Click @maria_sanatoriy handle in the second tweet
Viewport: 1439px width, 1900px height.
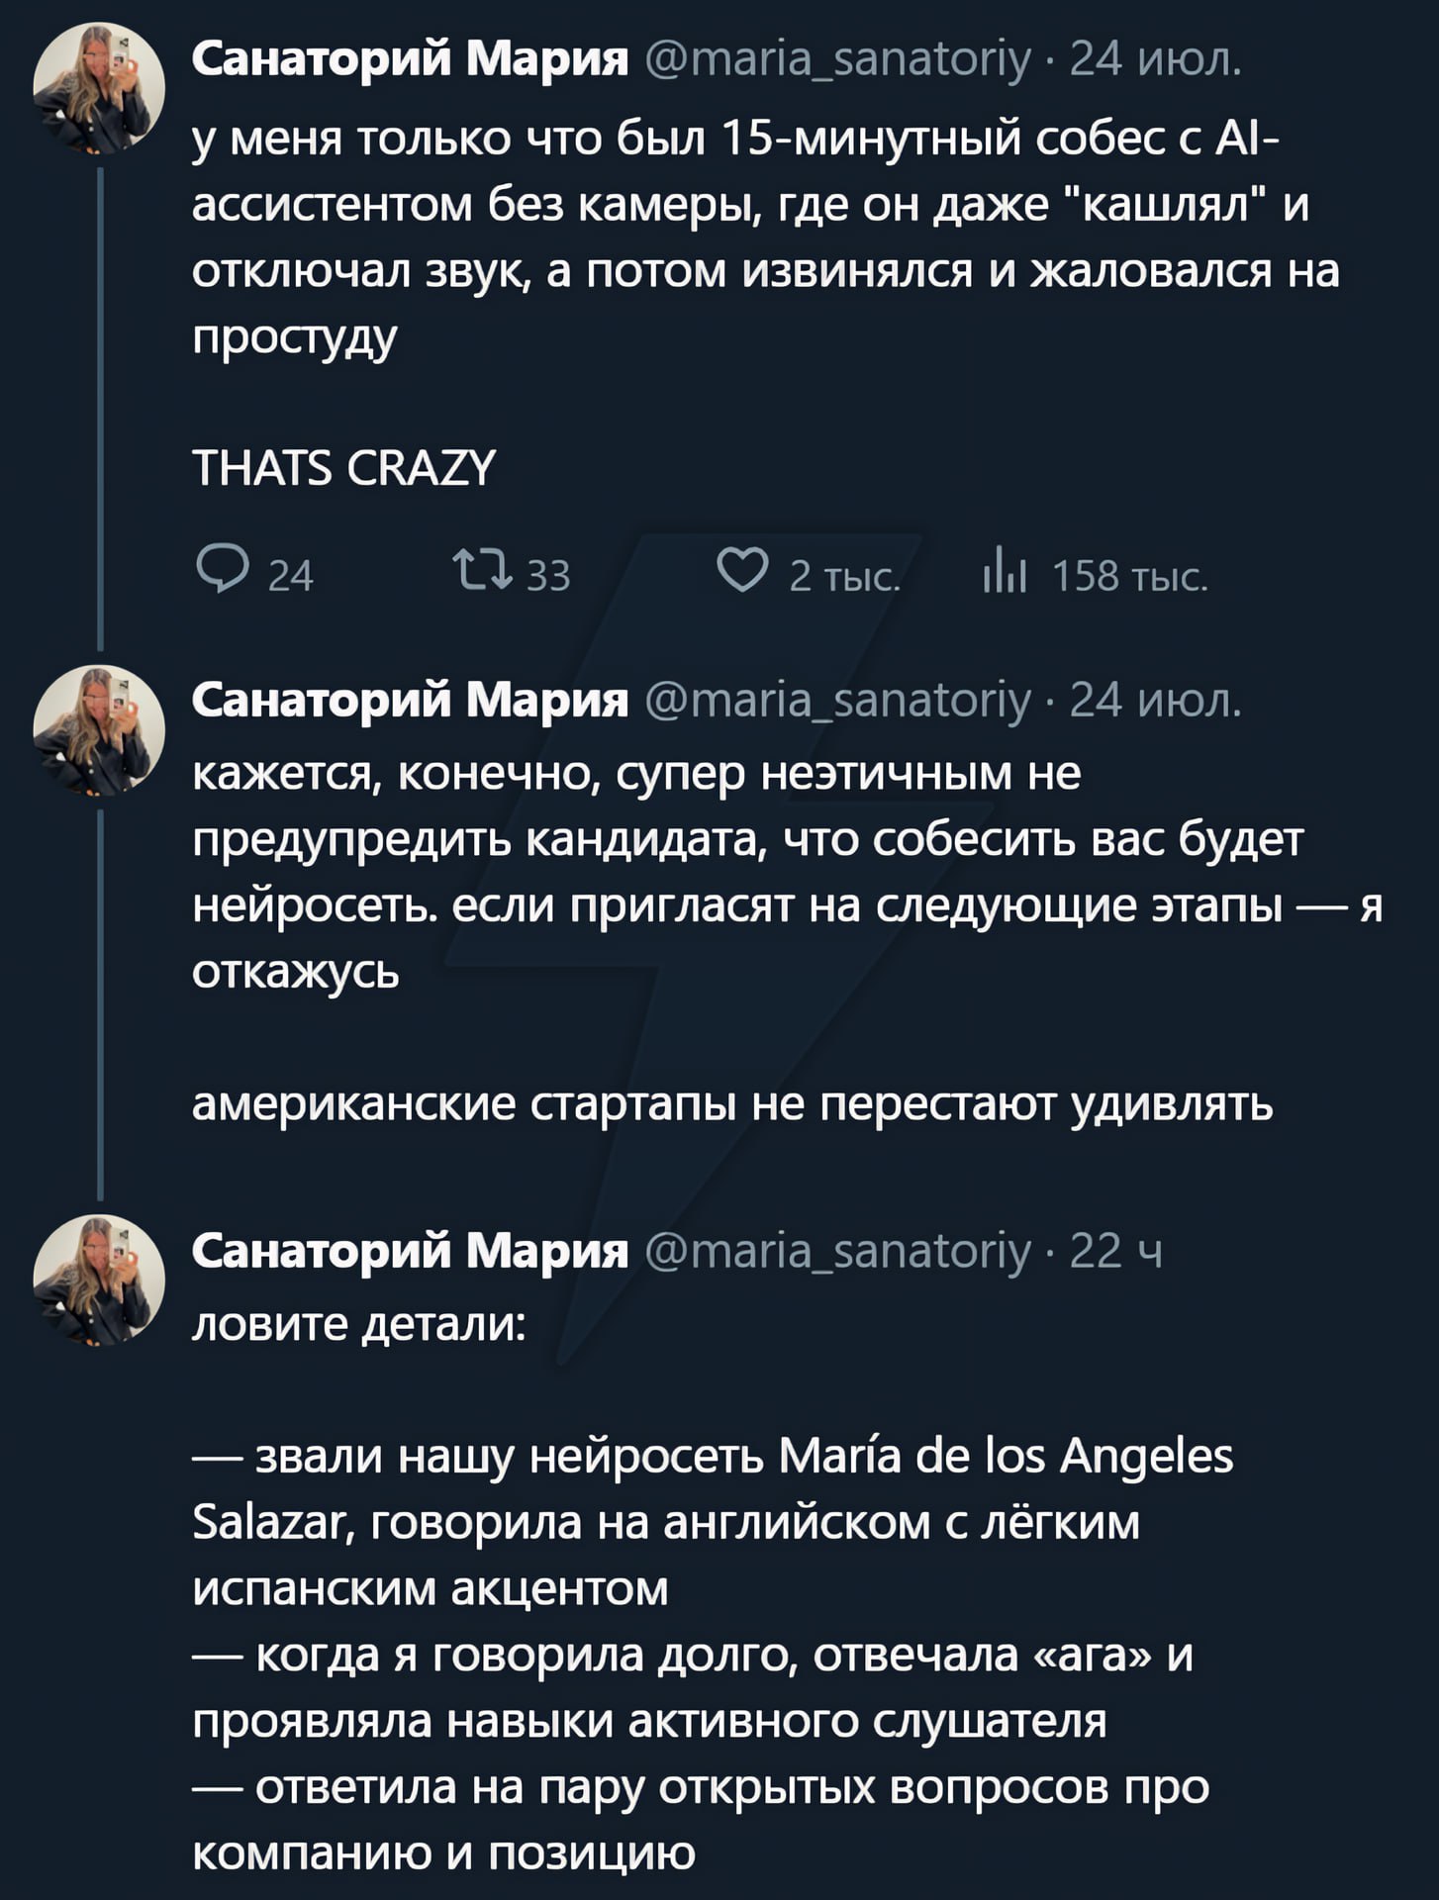(838, 702)
